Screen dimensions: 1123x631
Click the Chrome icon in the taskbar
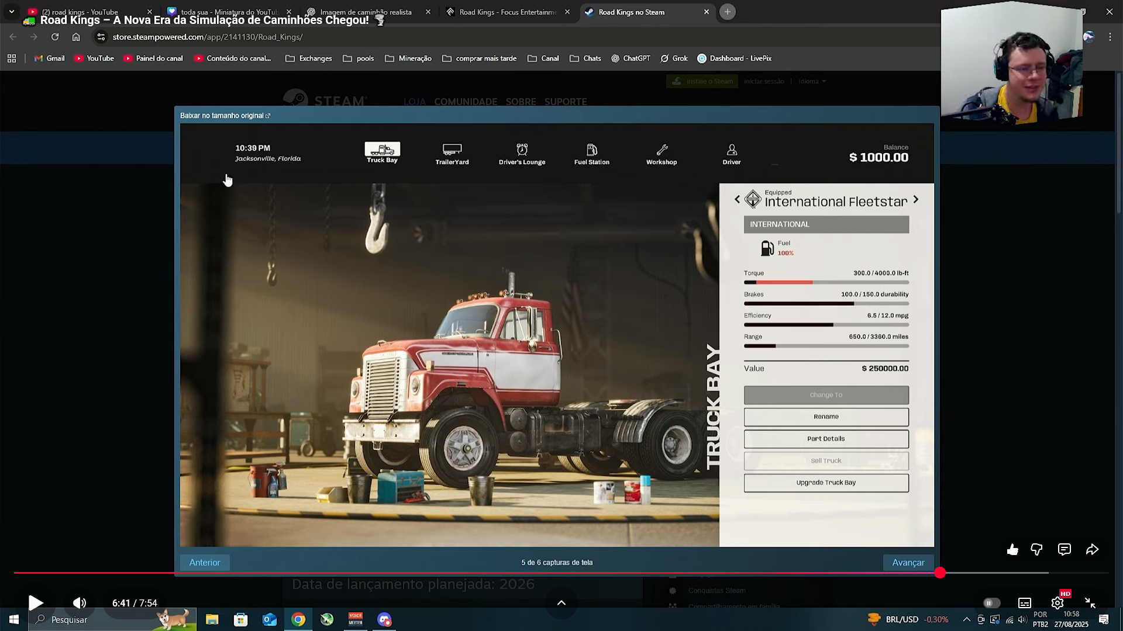(x=298, y=619)
